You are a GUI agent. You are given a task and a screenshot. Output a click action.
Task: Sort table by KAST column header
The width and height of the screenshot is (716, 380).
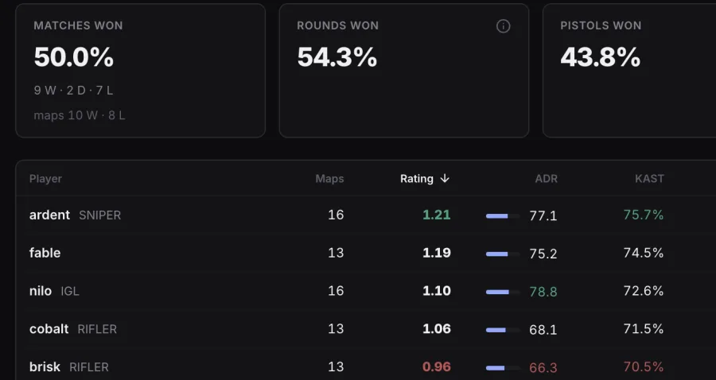649,179
